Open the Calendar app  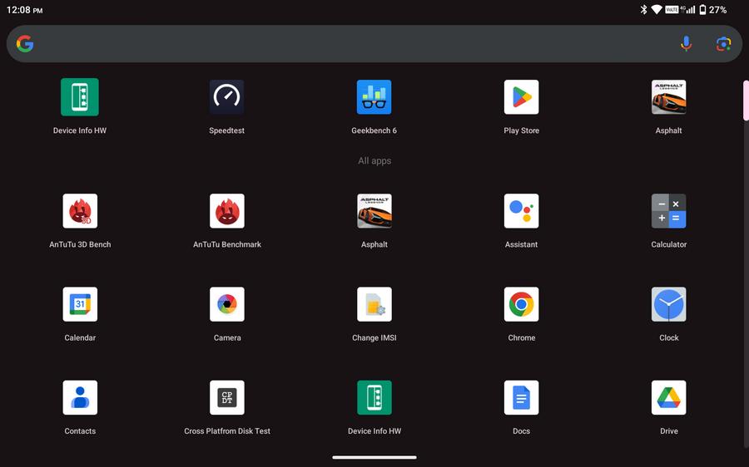[x=80, y=304]
